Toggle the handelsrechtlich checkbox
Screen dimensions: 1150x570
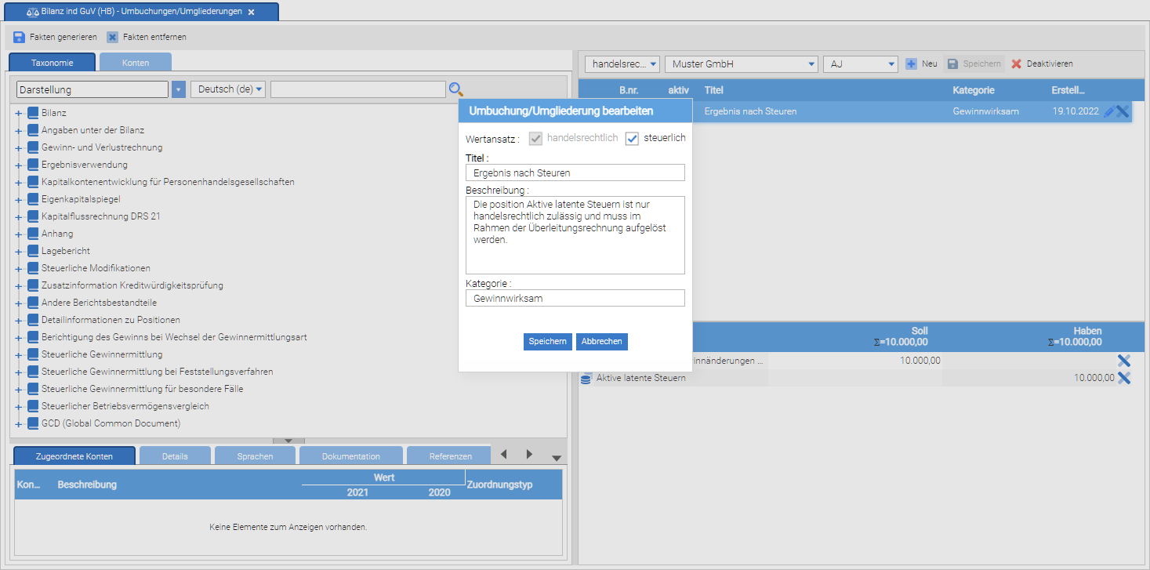click(536, 139)
